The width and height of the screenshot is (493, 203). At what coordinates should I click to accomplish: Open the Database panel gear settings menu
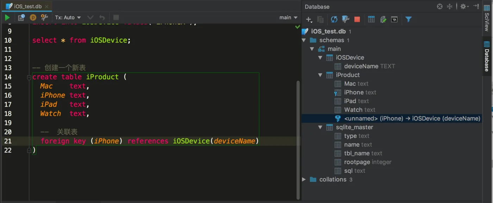click(x=464, y=6)
